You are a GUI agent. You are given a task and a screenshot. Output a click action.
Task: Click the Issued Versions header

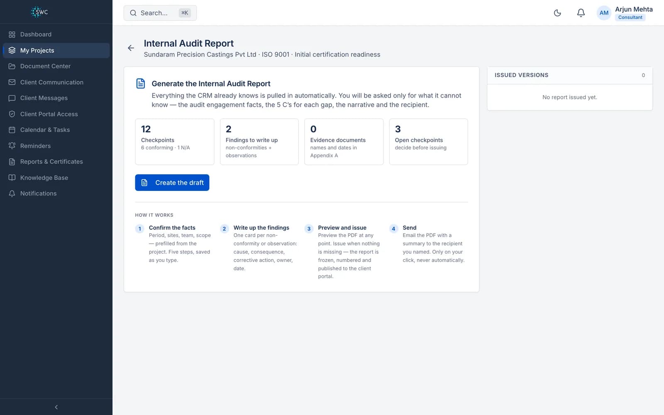pyautogui.click(x=569, y=75)
